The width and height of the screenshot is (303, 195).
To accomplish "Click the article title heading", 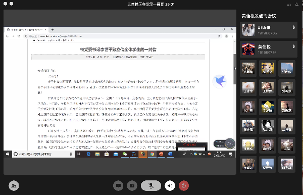I will click(x=118, y=50).
